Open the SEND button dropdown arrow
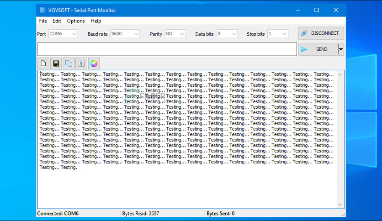Screen dimensions: 382x221 [341, 49]
